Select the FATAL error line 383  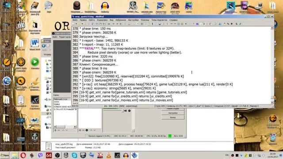(127, 49)
